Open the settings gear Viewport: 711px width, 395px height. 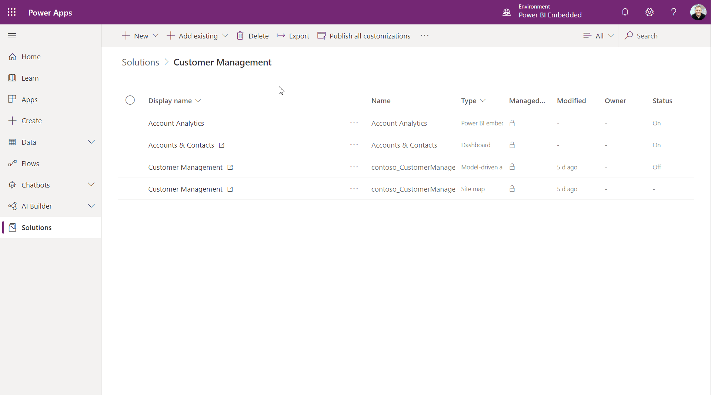pos(649,12)
